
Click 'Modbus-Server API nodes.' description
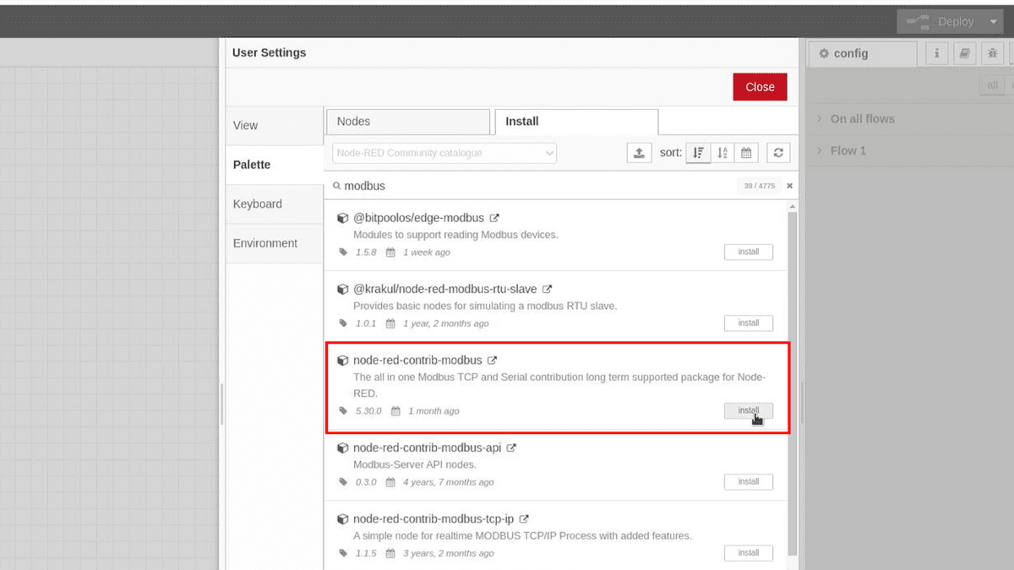415,464
